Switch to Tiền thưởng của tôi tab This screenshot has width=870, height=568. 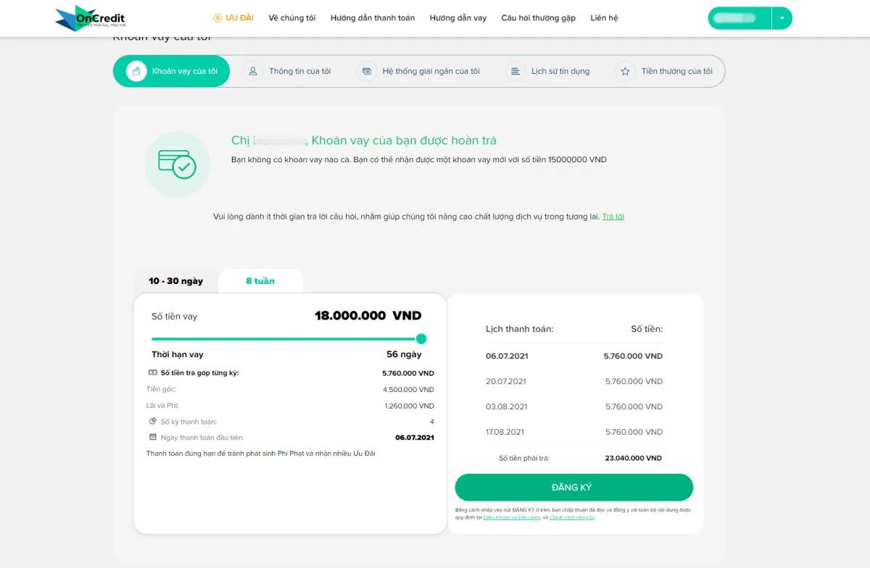coord(665,71)
